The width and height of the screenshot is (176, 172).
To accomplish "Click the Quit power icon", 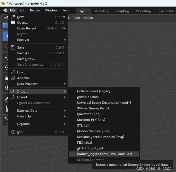I will tap(13, 132).
